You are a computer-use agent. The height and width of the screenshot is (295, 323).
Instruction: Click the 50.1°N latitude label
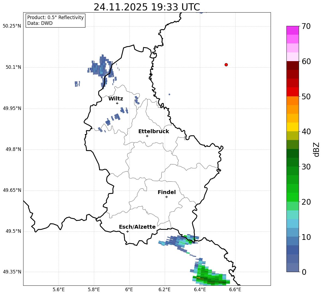pyautogui.click(x=13, y=67)
